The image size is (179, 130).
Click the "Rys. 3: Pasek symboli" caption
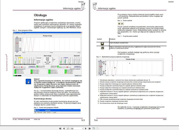pyautogui.click(x=125, y=21)
